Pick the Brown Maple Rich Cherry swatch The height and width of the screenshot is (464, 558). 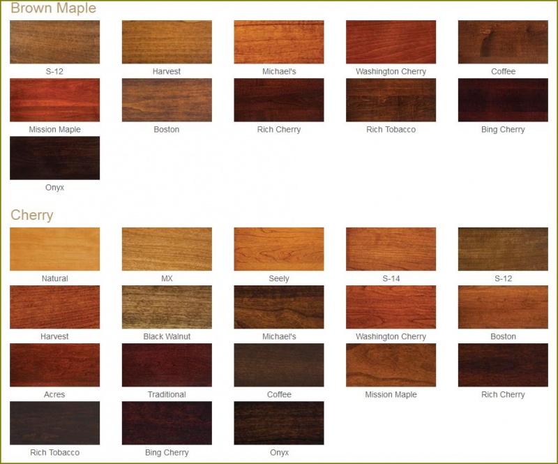coord(279,100)
